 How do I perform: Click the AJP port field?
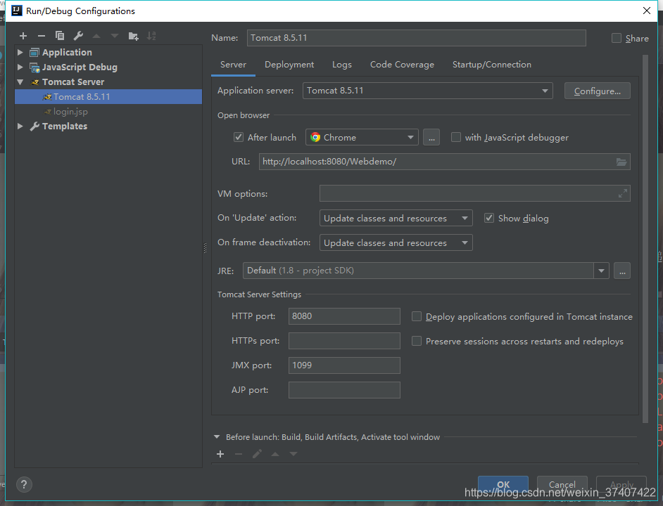tap(344, 390)
